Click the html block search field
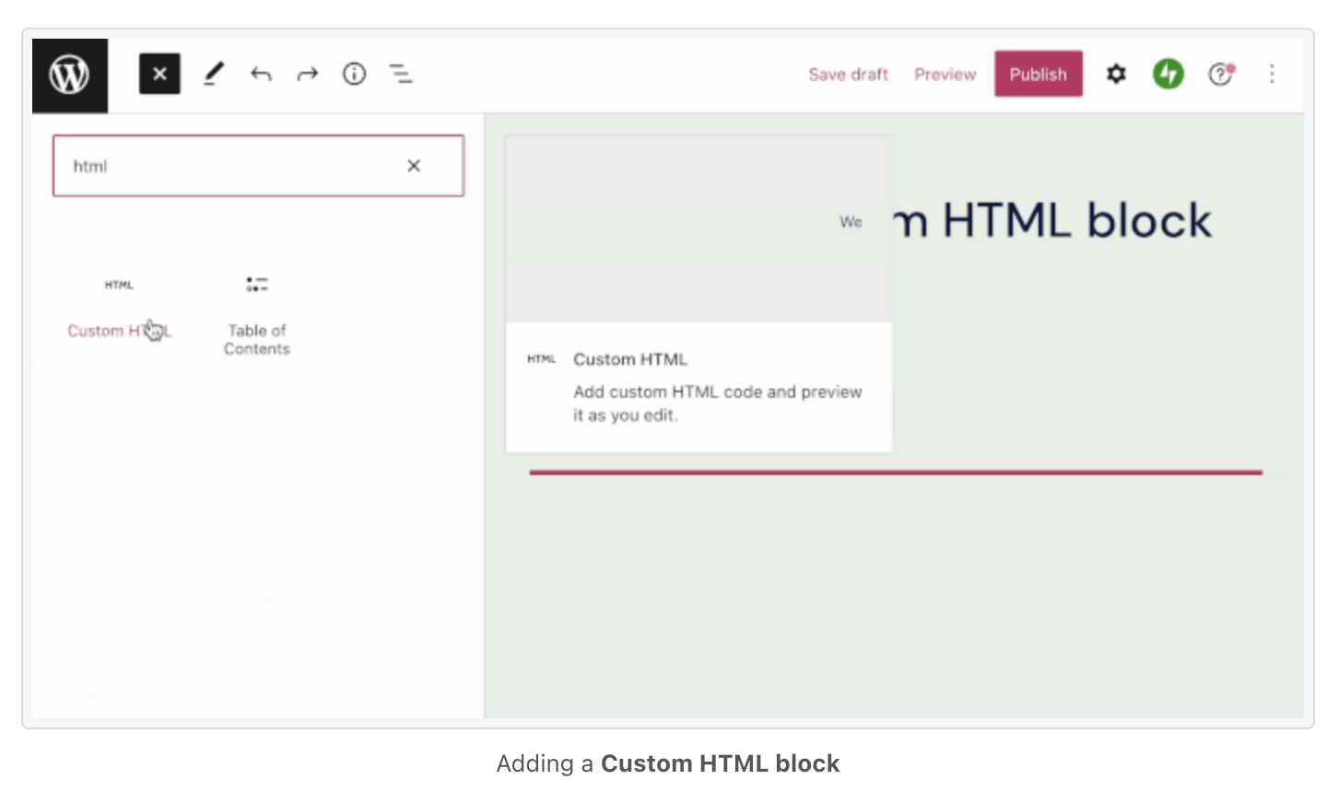This screenshot has width=1338, height=803. (230, 166)
